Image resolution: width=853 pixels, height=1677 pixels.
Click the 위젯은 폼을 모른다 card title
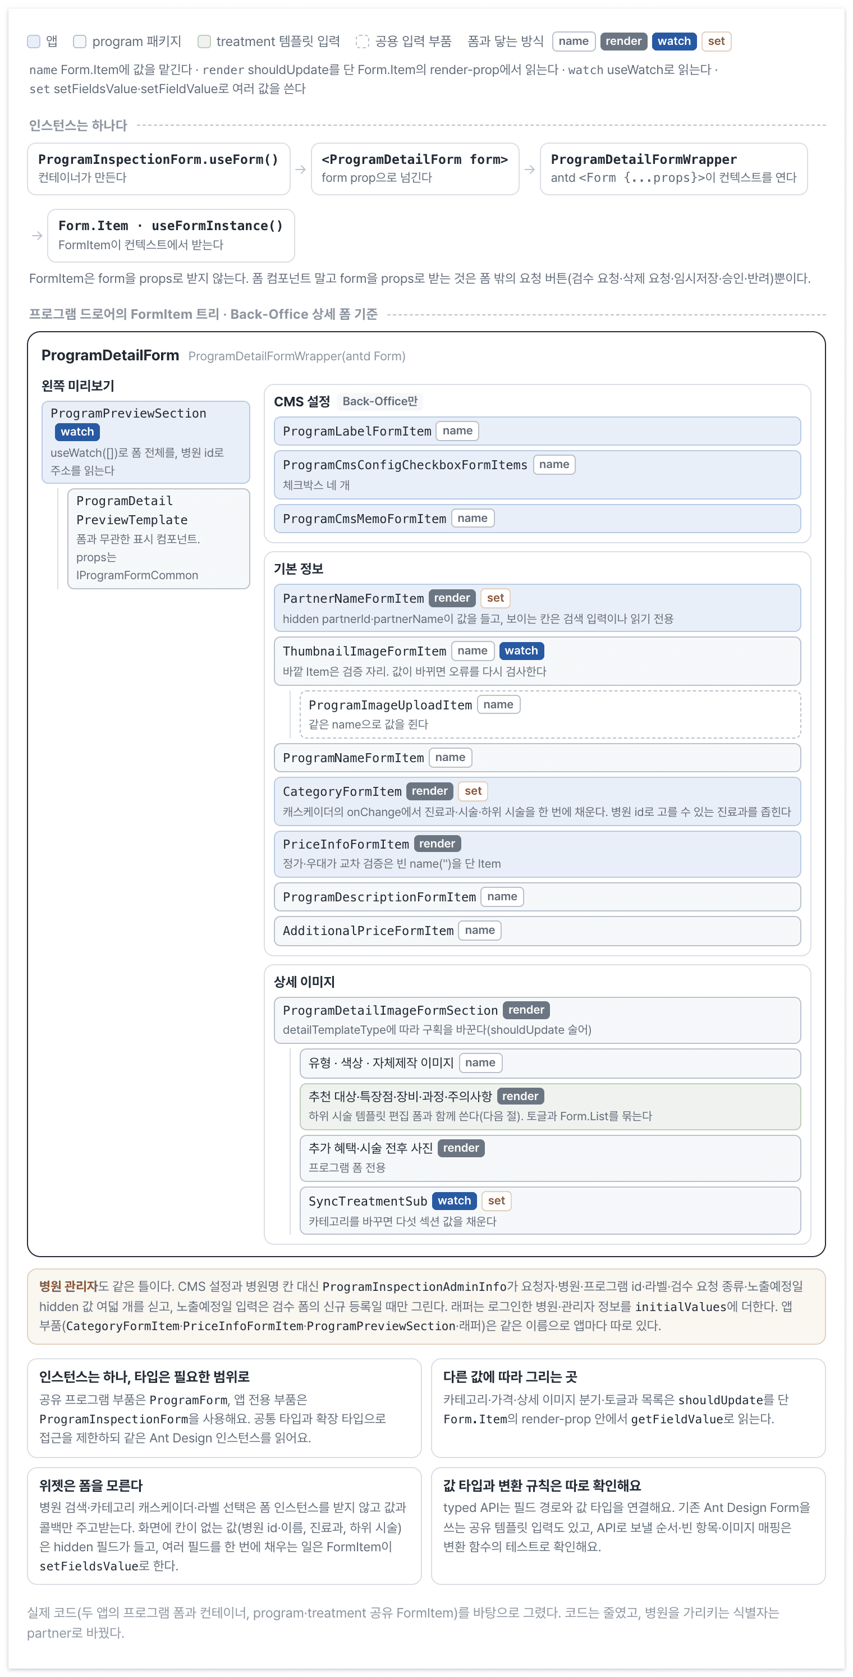click(91, 1486)
